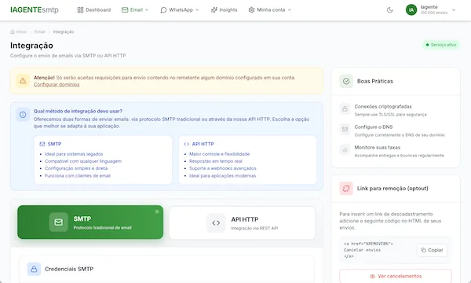Viewport: 471px width, 283px height.
Task: Click the Insights sparkle icon
Action: [x=214, y=10]
